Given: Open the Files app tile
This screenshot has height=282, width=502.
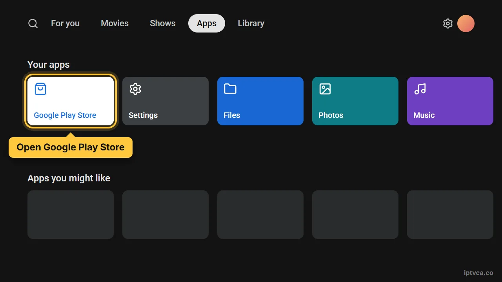Looking at the screenshot, I should pyautogui.click(x=260, y=101).
